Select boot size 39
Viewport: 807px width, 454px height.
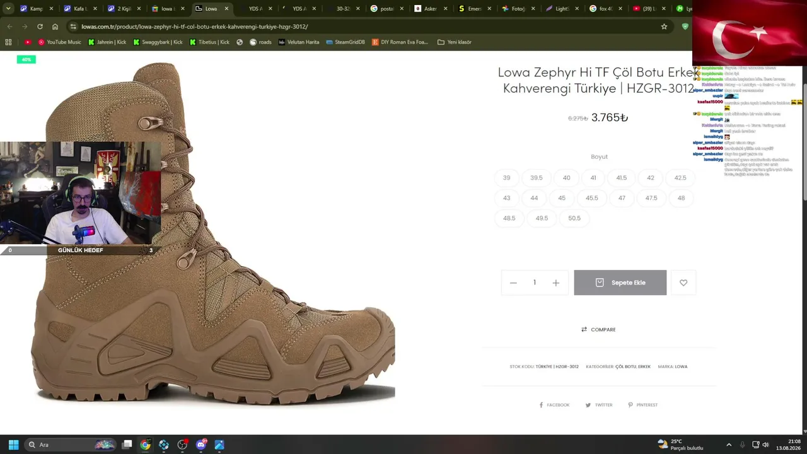coord(506,178)
